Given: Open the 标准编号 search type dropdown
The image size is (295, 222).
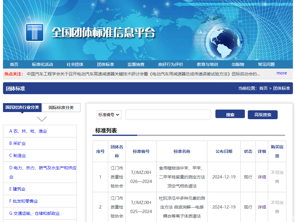Looking at the screenshot, I should click(109, 115).
